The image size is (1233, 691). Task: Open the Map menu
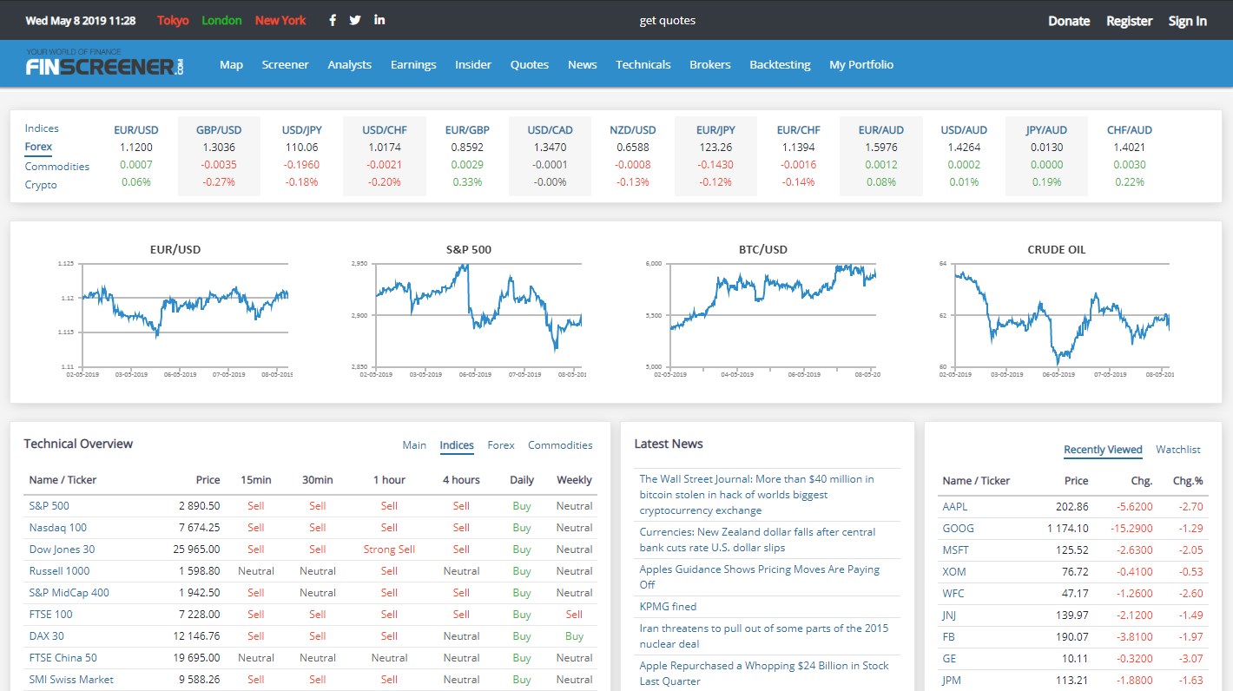(231, 64)
